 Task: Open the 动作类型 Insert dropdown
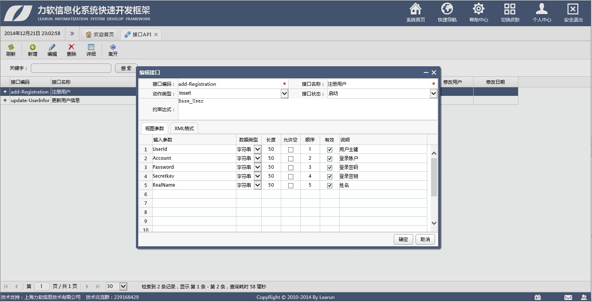tap(284, 94)
